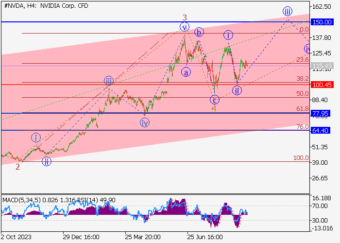Image resolution: width=340 pixels, height=243 pixels.
Task: Click the 137.80 price axis label
Action: (322, 38)
